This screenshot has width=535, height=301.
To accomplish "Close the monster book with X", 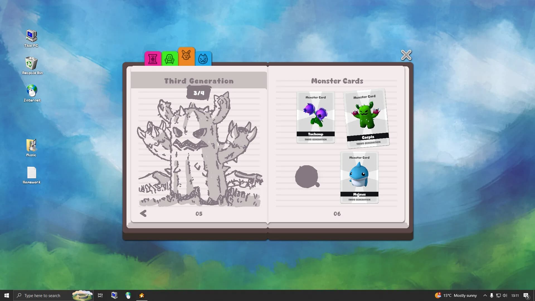I will click(x=406, y=55).
